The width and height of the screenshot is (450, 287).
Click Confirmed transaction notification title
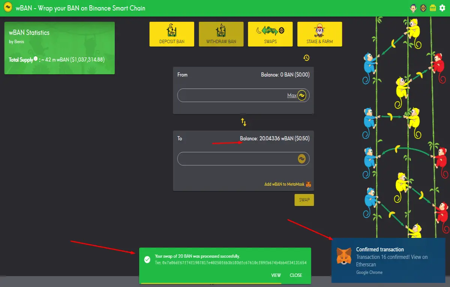380,249
